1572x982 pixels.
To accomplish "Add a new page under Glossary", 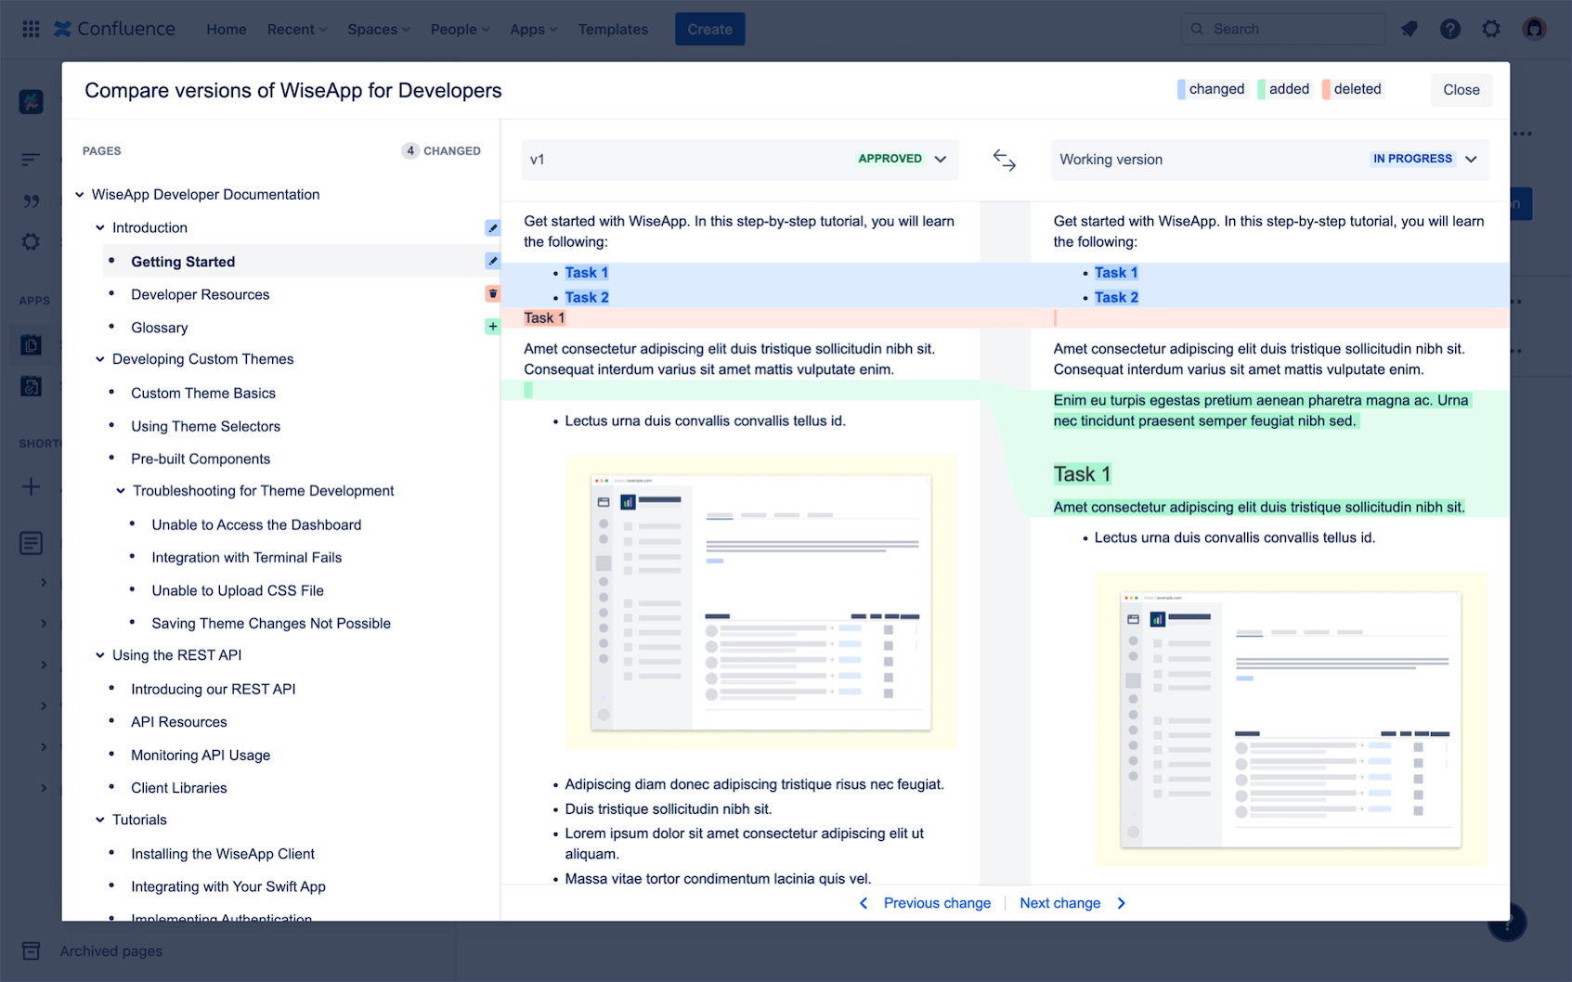I will tap(491, 327).
